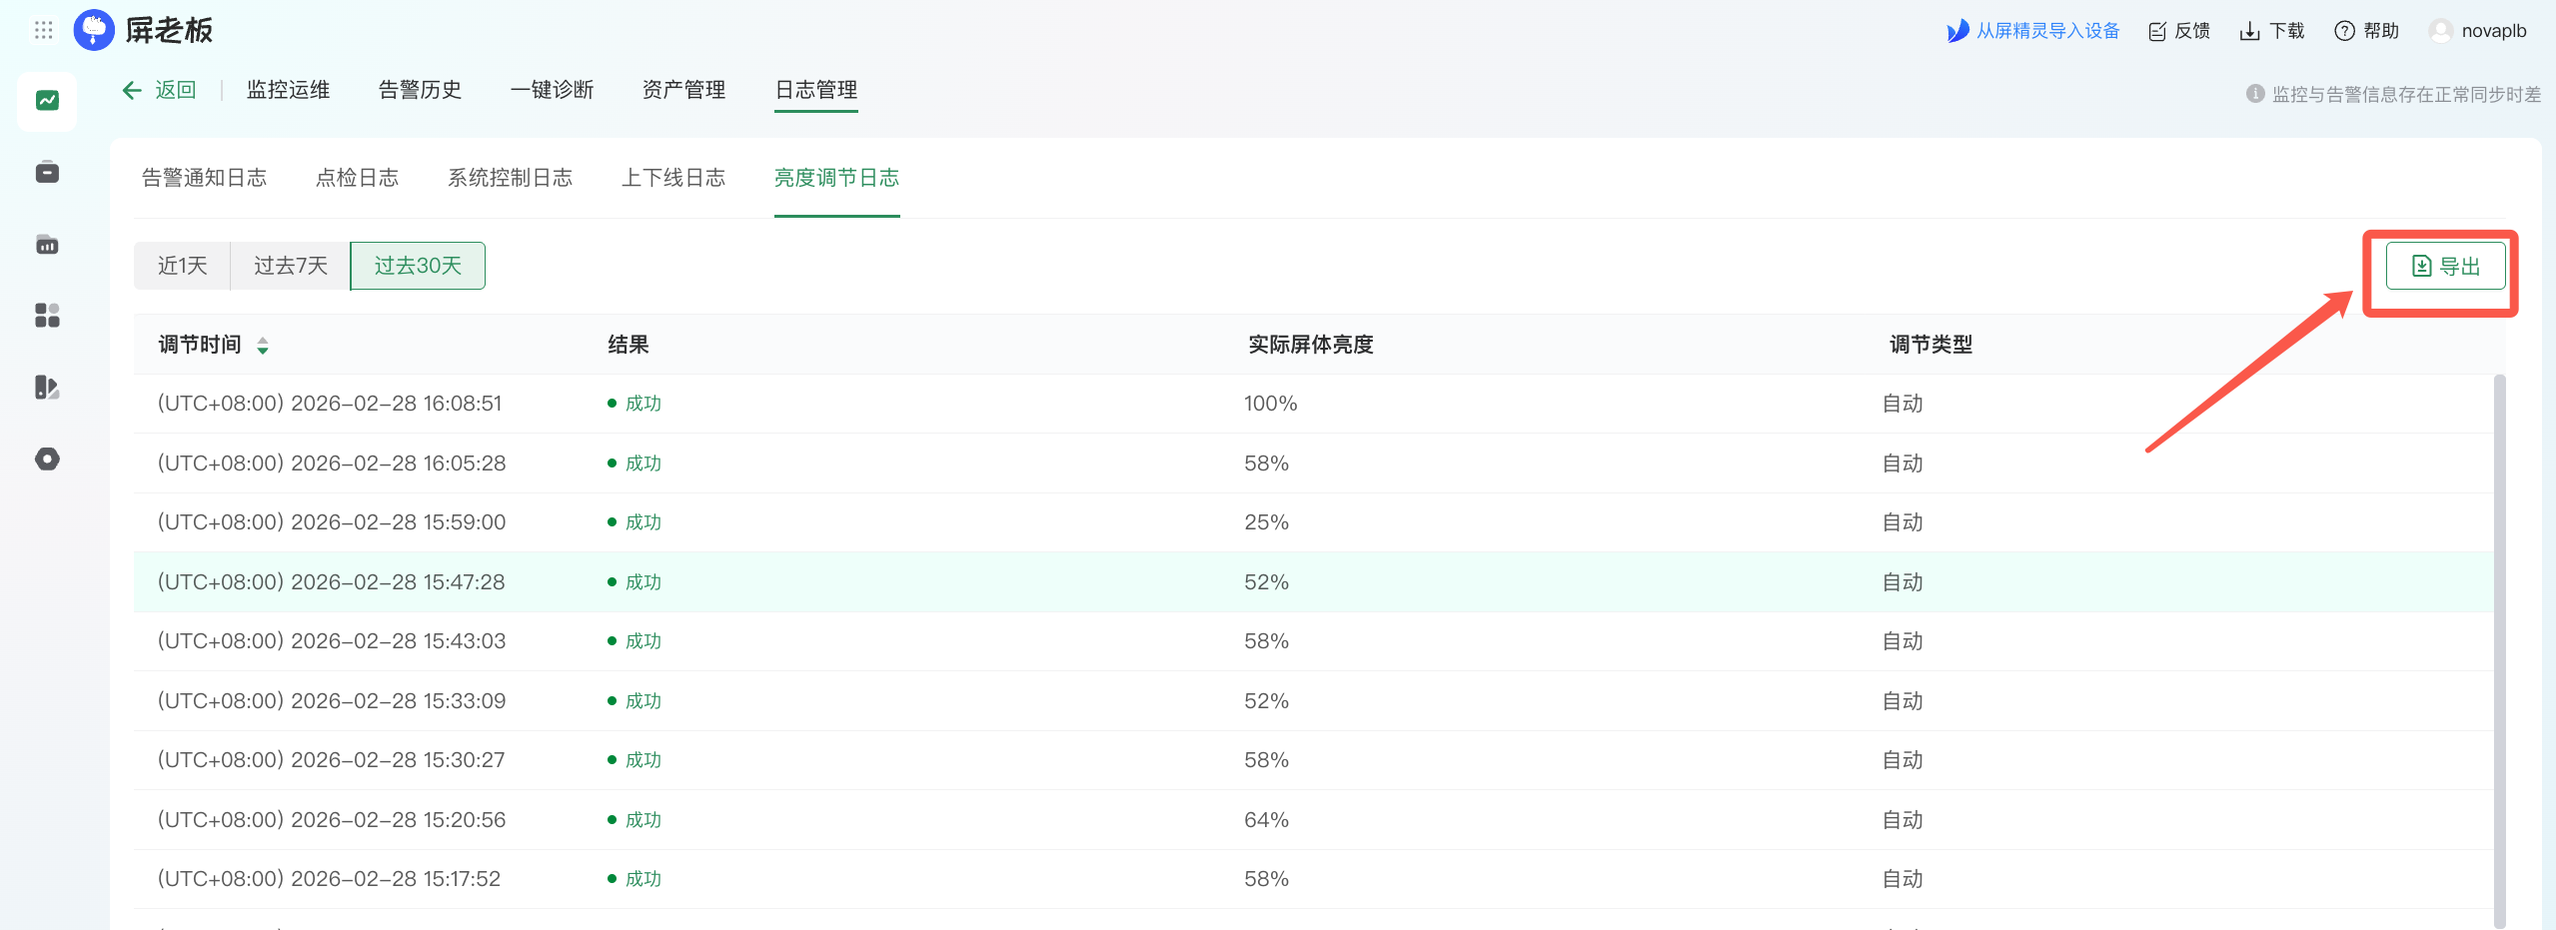The width and height of the screenshot is (2556, 930).
Task: Open the 点检日志 sub-tab
Action: [x=357, y=178]
